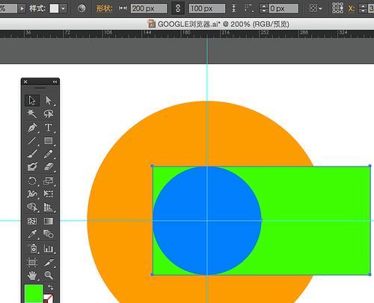Toggle constrain width and height proportions

(x=178, y=8)
